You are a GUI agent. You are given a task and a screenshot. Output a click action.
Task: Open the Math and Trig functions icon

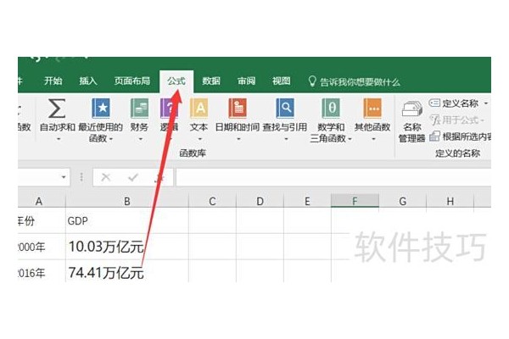point(331,108)
